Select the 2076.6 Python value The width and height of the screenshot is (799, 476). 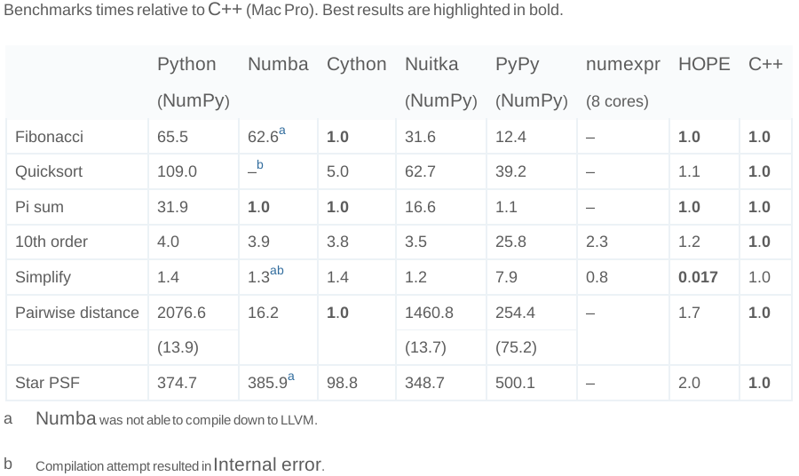point(181,313)
